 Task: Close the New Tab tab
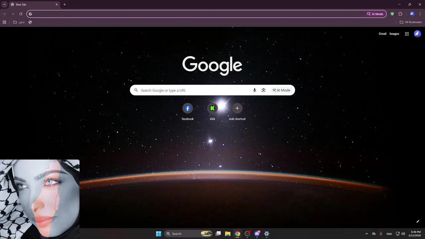pos(56,5)
